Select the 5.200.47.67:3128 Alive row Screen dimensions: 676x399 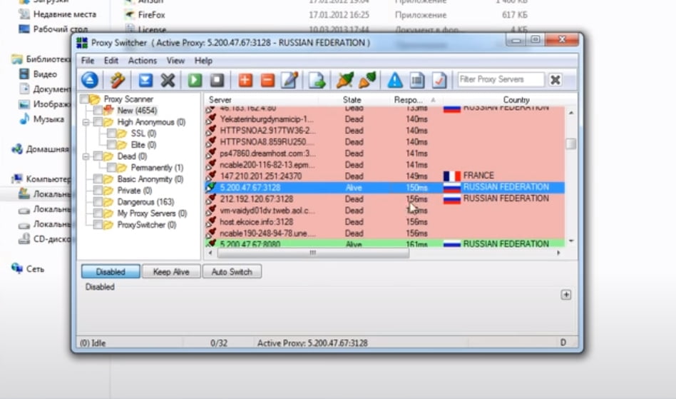point(384,188)
